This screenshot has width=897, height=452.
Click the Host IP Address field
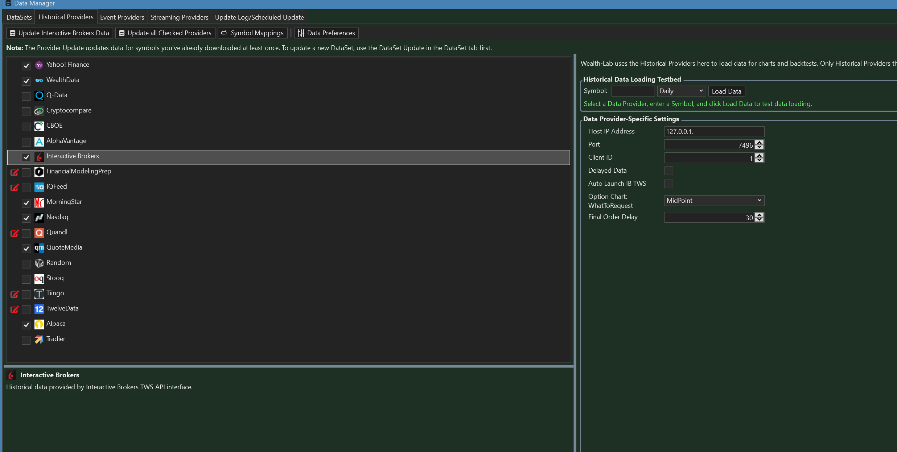pos(713,132)
